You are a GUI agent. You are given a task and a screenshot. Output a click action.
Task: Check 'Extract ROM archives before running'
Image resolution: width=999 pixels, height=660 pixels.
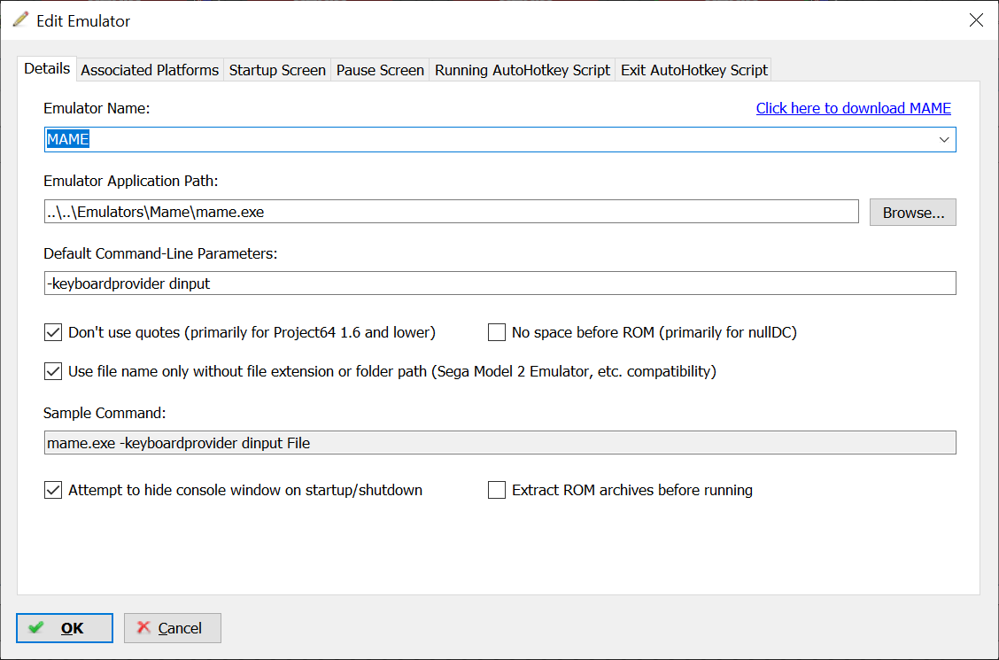click(x=496, y=490)
